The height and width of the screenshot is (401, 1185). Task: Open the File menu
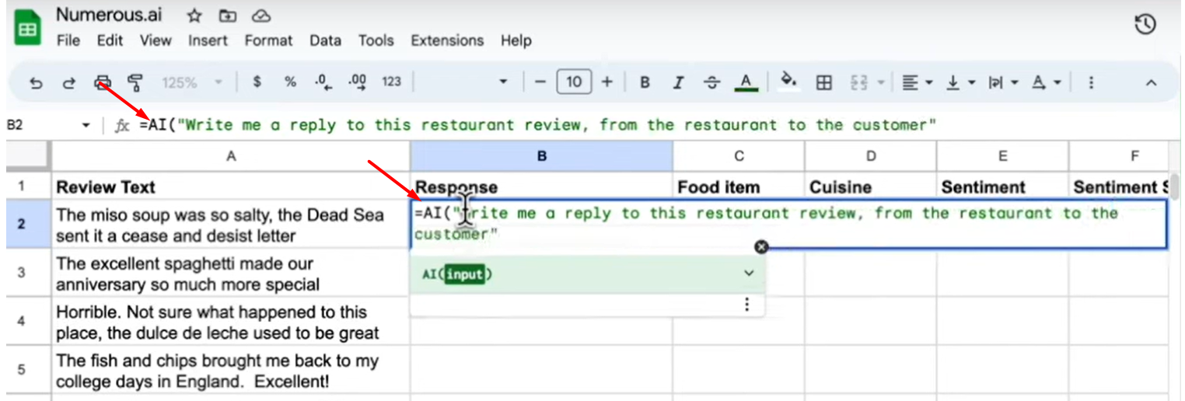click(x=68, y=40)
